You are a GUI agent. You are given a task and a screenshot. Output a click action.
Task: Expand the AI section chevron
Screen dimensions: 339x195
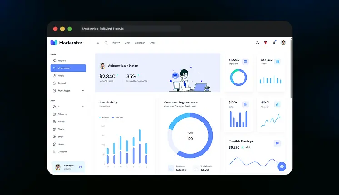83,107
